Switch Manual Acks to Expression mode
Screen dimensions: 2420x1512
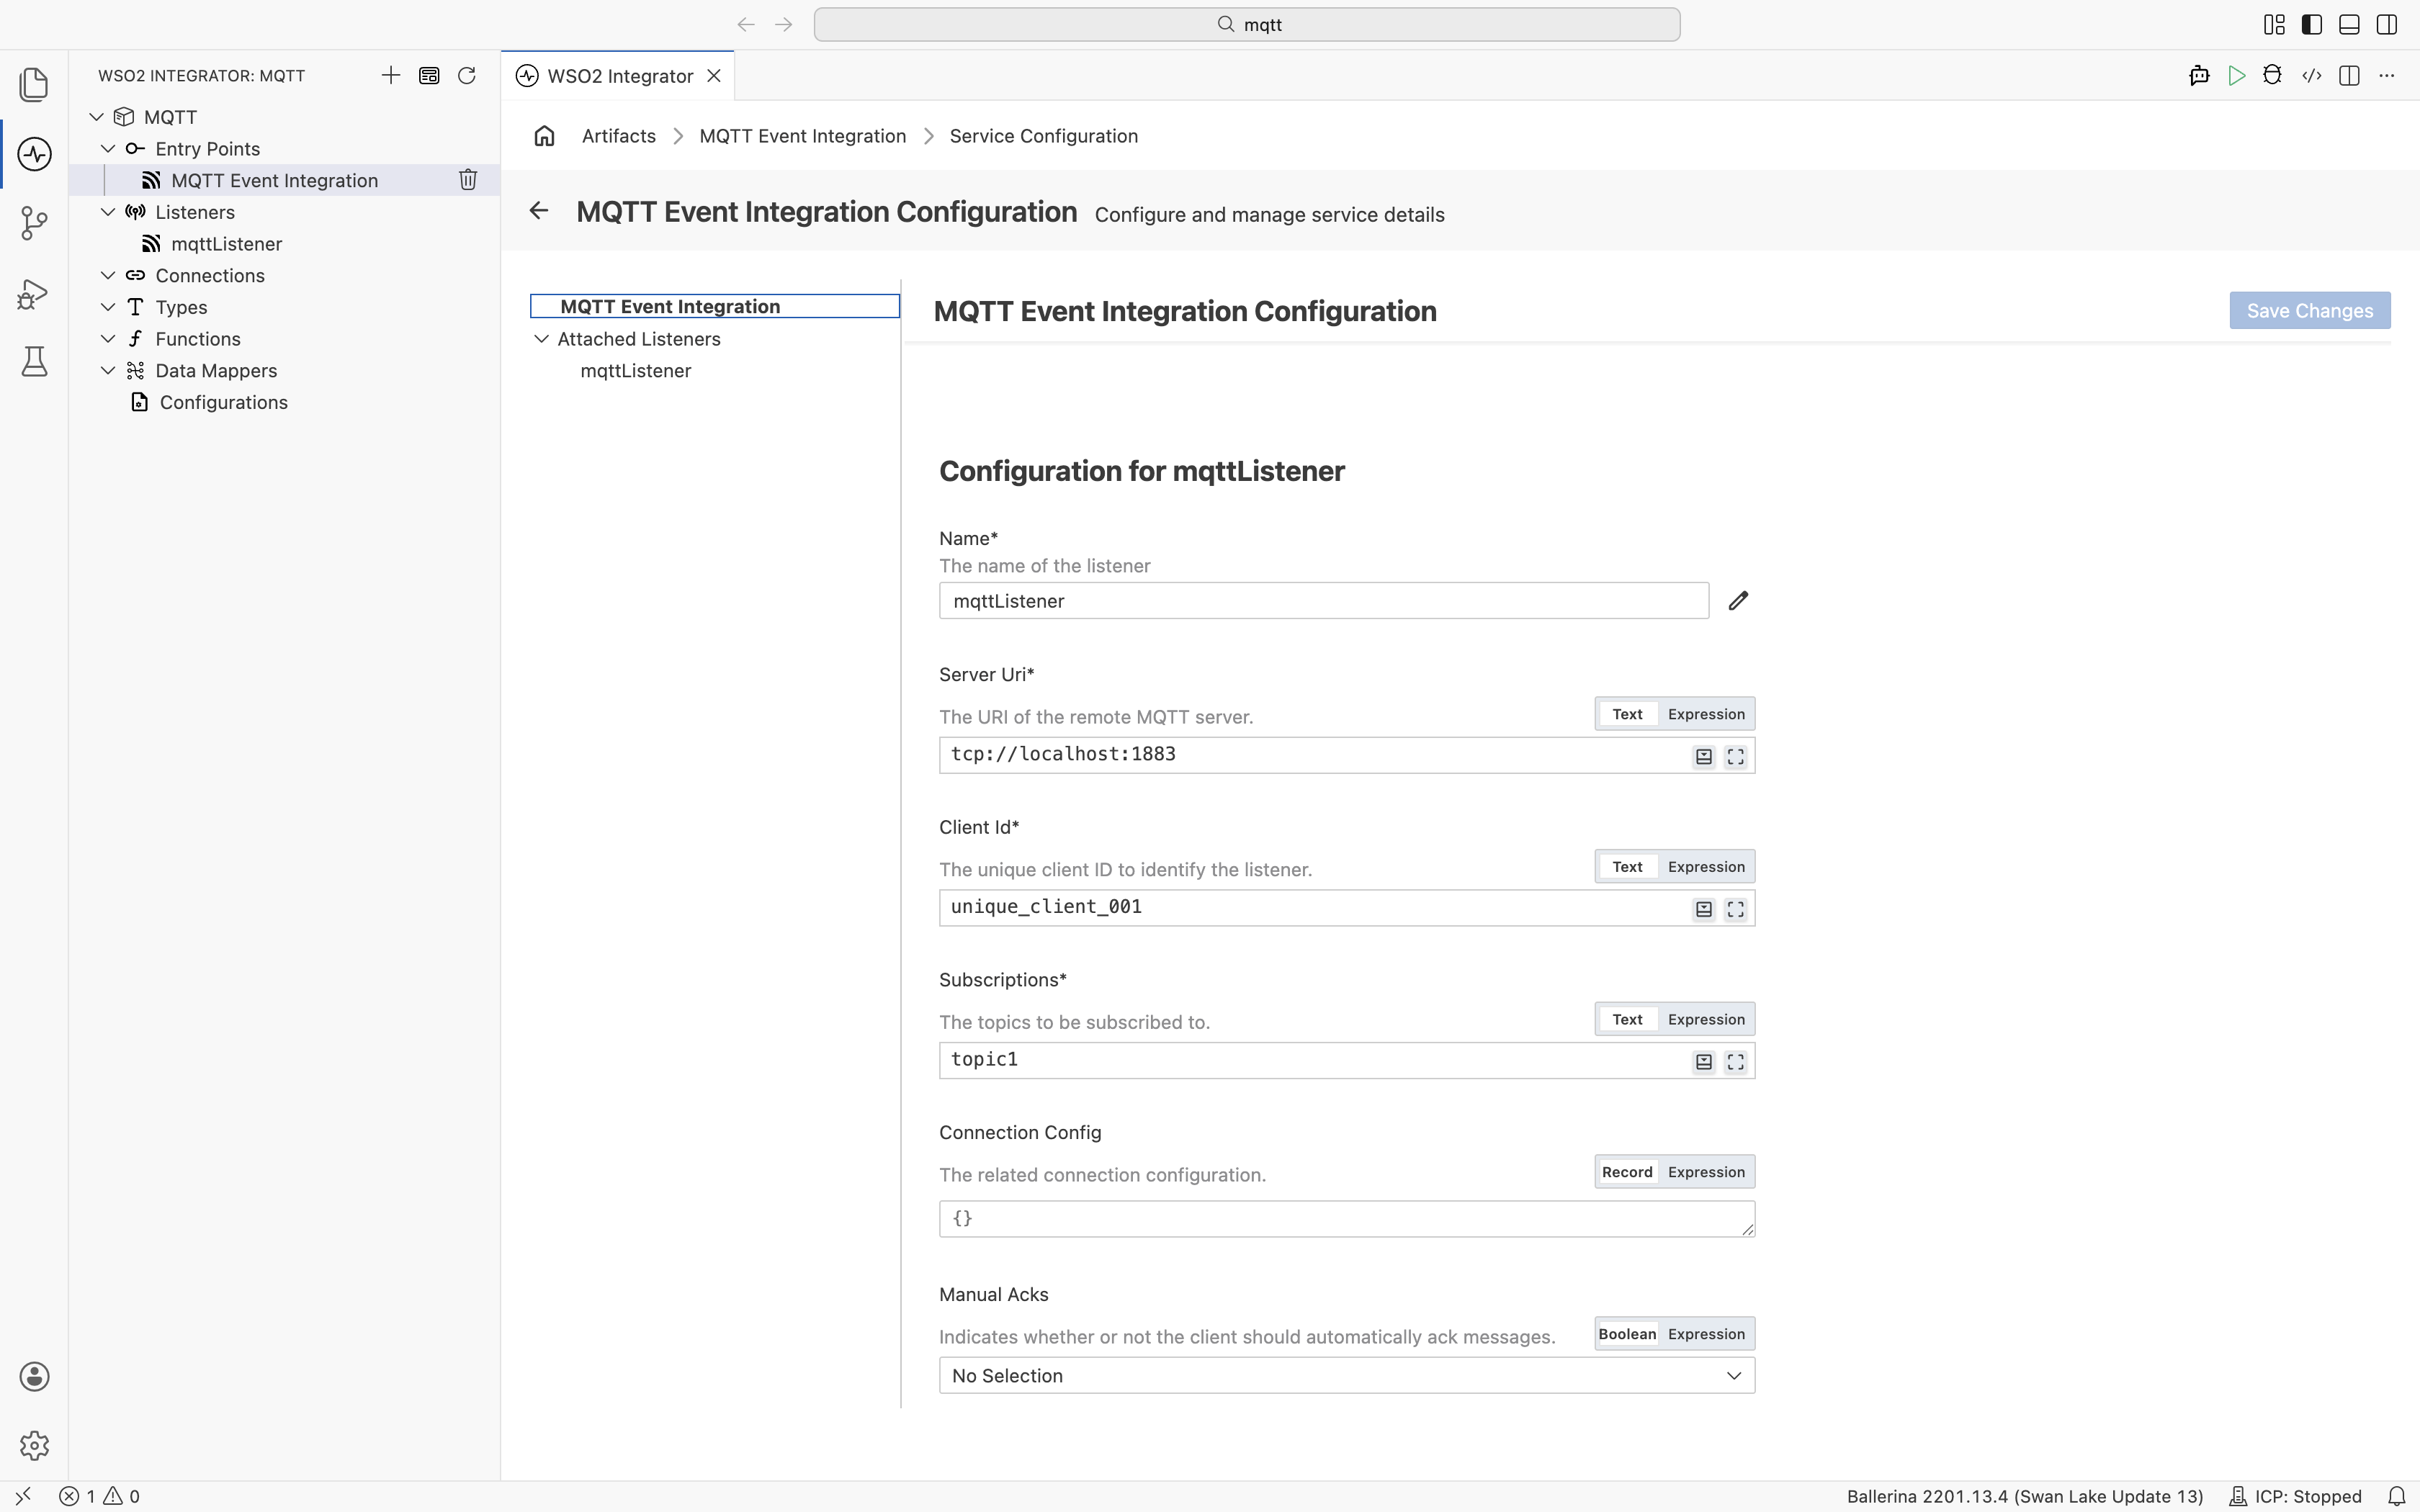(x=1706, y=1334)
